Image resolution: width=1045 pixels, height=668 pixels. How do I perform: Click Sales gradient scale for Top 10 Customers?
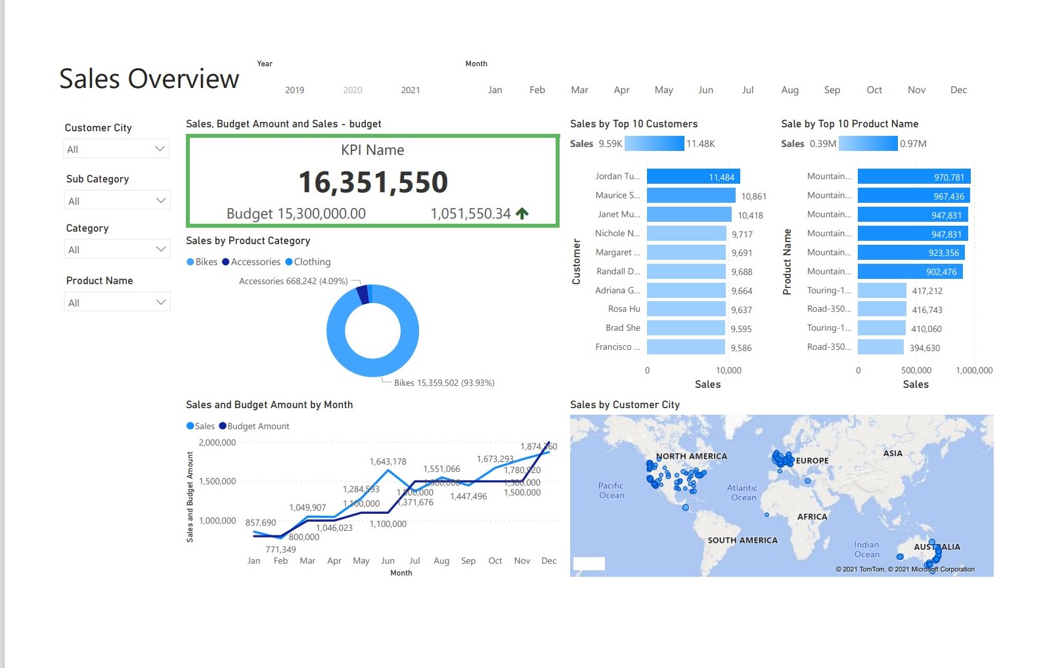(654, 144)
